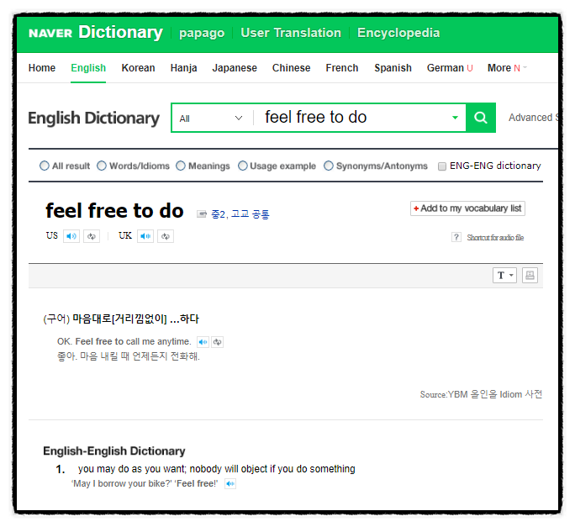Image resolution: width=575 pixels, height=527 pixels.
Task: Play audio for 'Feel free to call me anytime'
Action: point(203,342)
